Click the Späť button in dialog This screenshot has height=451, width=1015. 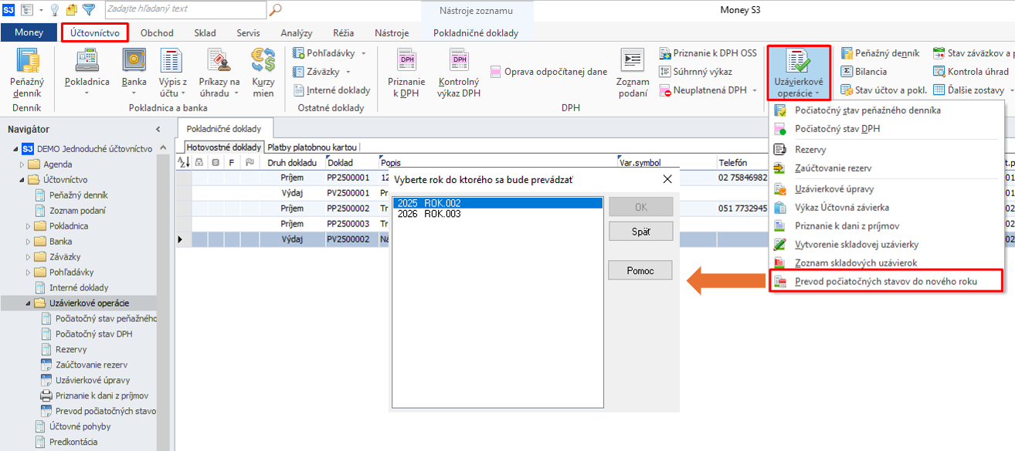(640, 232)
